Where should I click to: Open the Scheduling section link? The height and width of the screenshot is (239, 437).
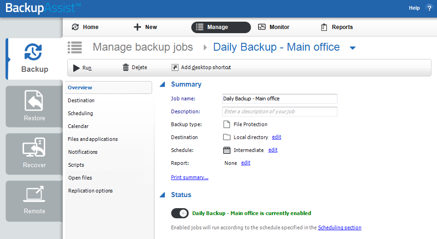[x=339, y=227]
